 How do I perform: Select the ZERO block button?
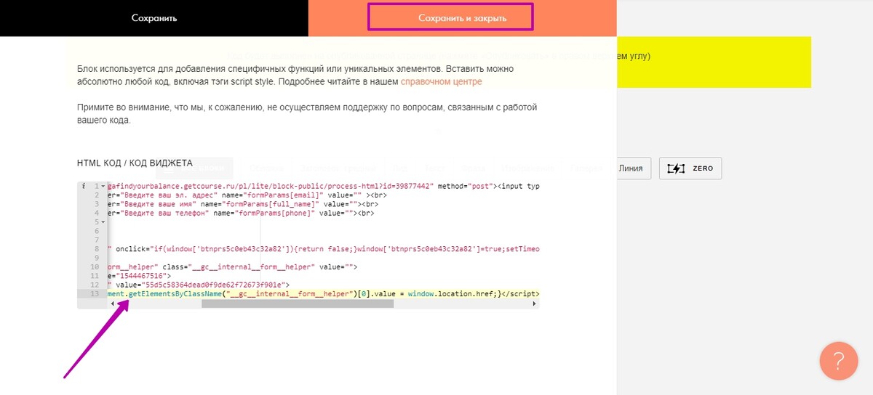[x=690, y=168]
